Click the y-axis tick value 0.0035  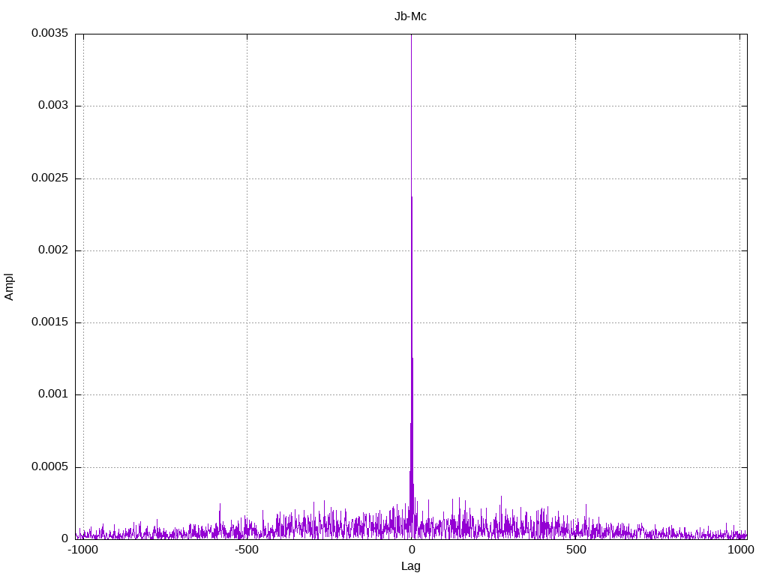pyautogui.click(x=50, y=33)
